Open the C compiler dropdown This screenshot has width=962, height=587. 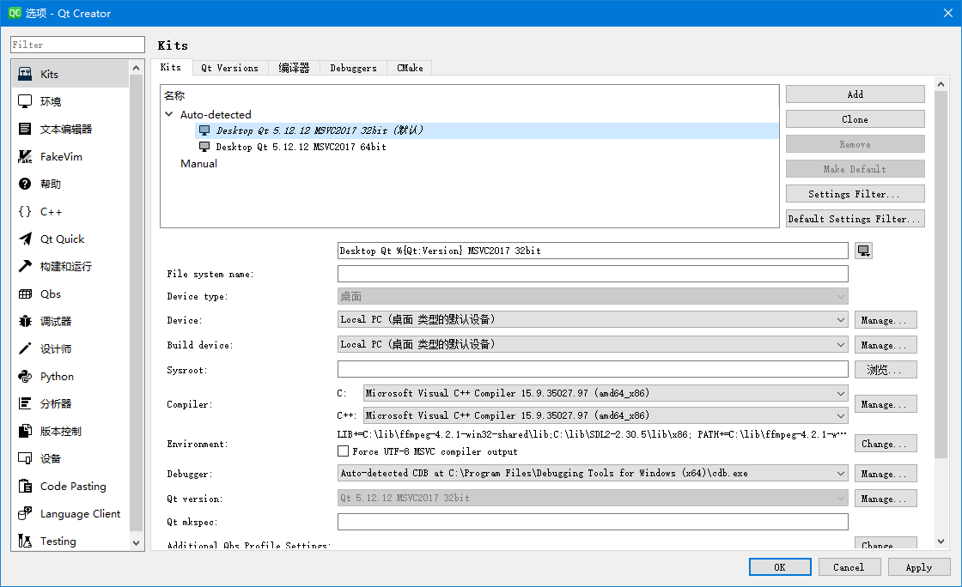click(x=606, y=393)
